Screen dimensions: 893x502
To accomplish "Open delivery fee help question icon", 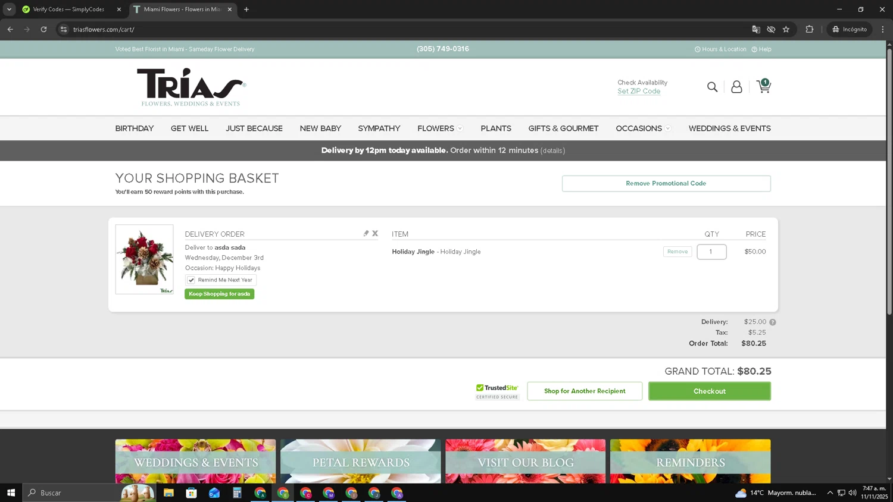I will click(773, 322).
